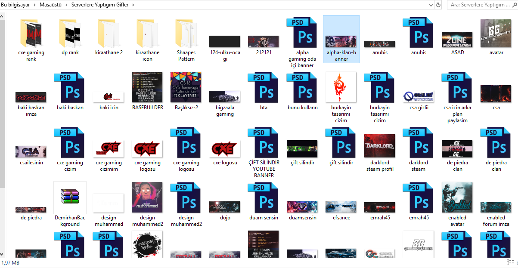
Task: Open the dp rank folder
Action: [x=70, y=34]
